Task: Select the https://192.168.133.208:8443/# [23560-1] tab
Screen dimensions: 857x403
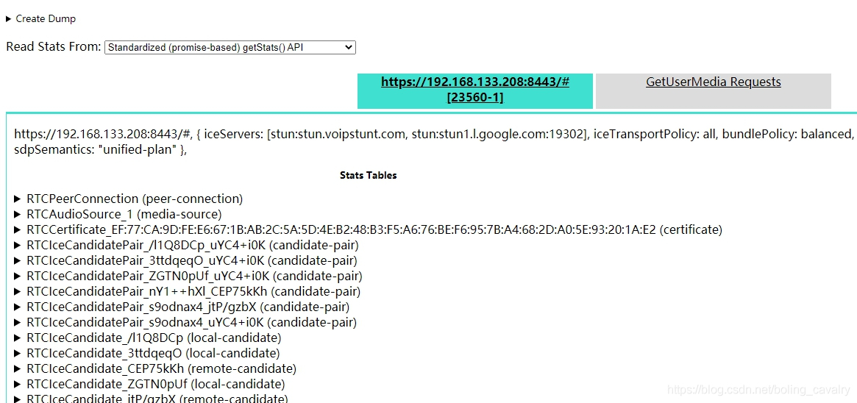Action: coord(475,90)
